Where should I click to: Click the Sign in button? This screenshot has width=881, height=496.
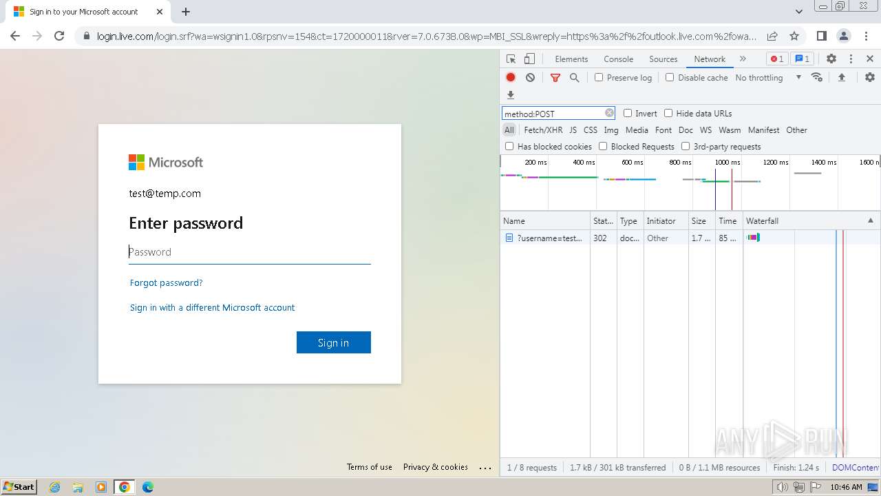point(334,342)
